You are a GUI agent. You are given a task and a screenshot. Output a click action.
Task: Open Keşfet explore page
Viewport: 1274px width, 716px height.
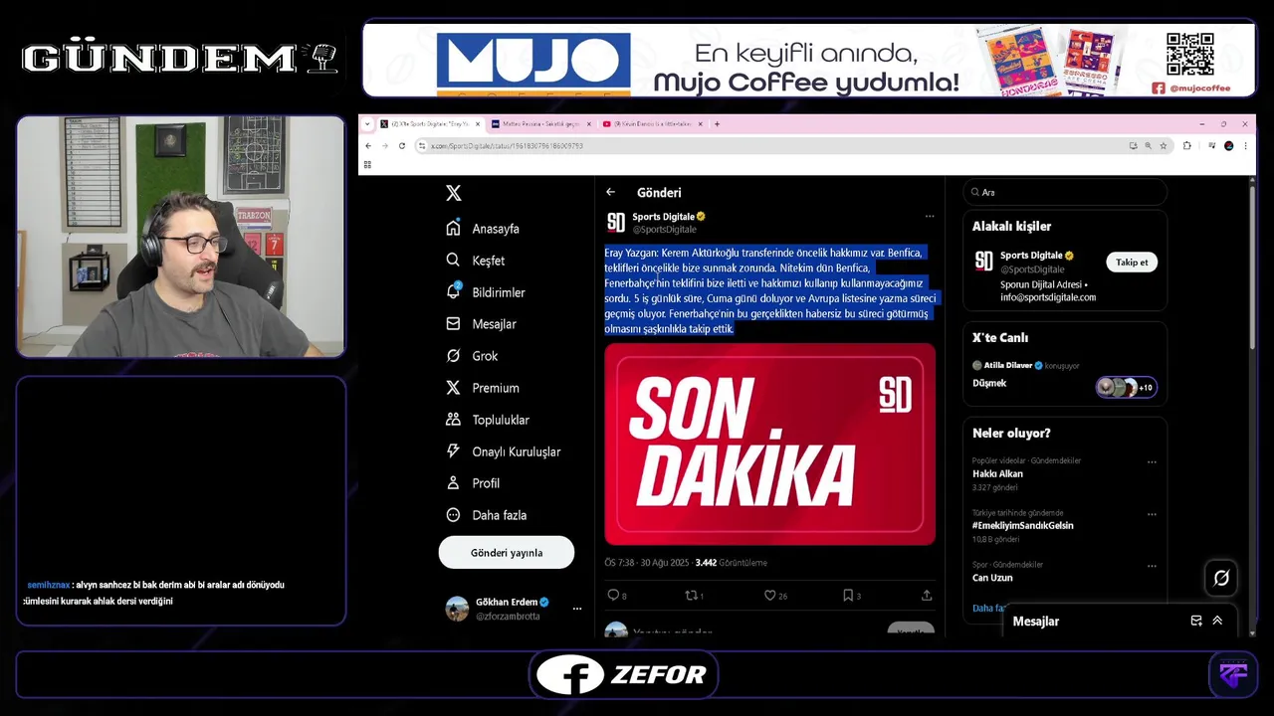476,261
